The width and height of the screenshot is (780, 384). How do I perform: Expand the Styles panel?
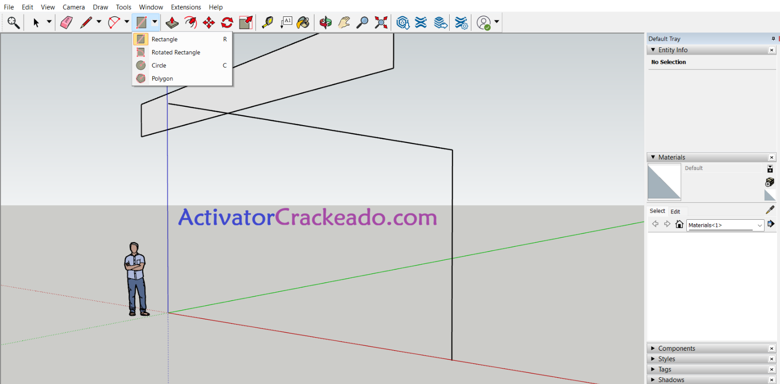coord(653,359)
